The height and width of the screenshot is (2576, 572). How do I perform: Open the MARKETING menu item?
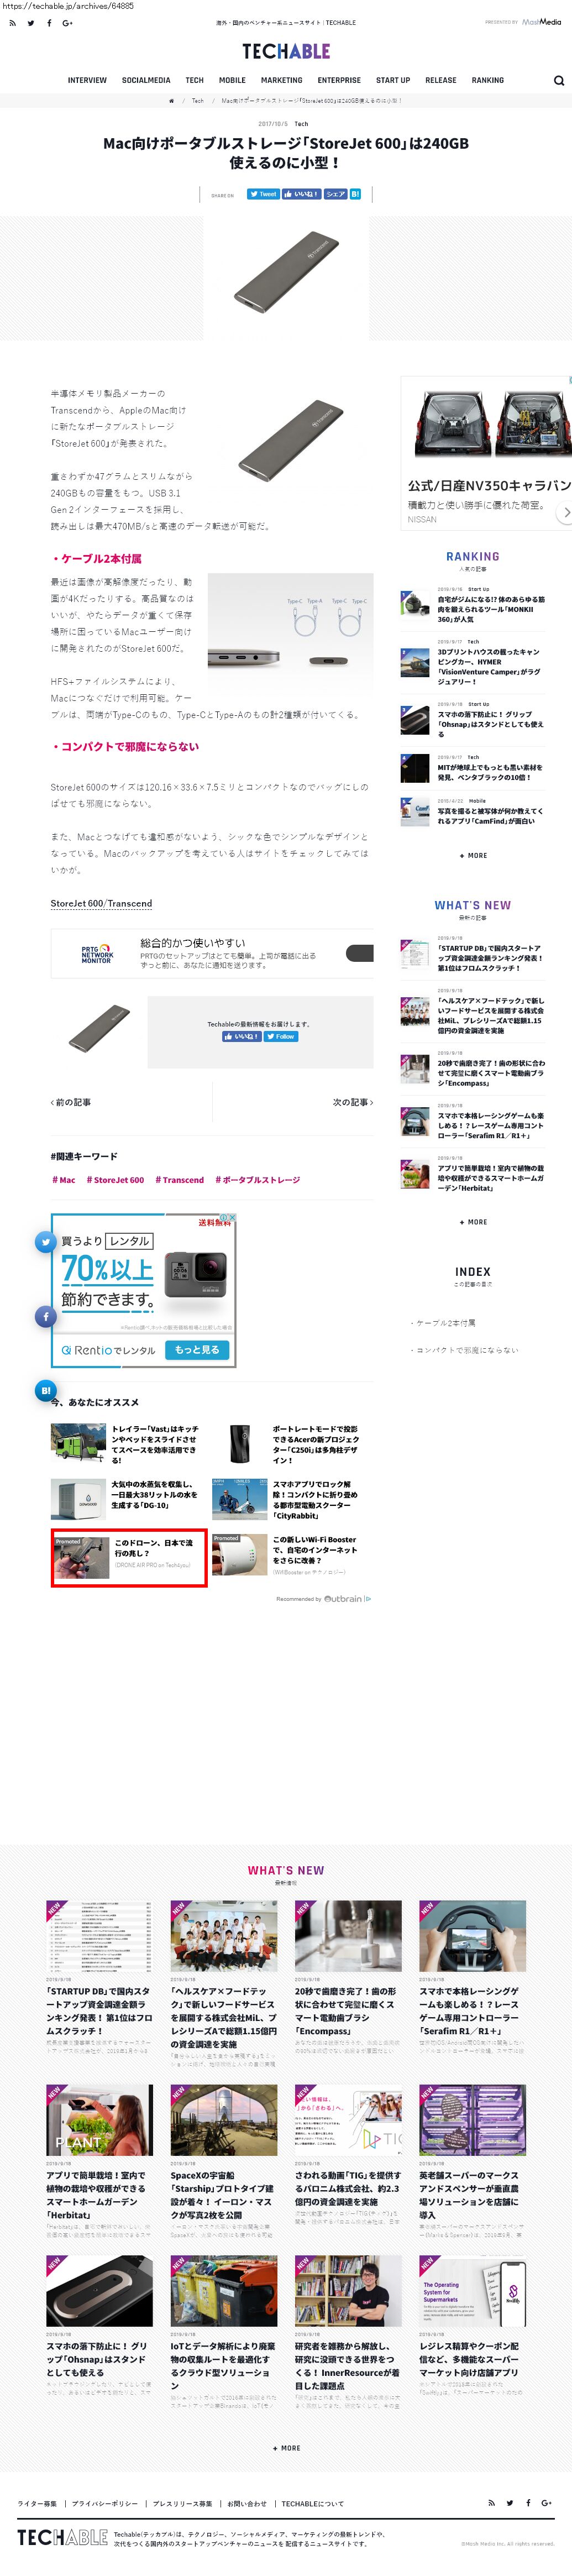coord(281,80)
